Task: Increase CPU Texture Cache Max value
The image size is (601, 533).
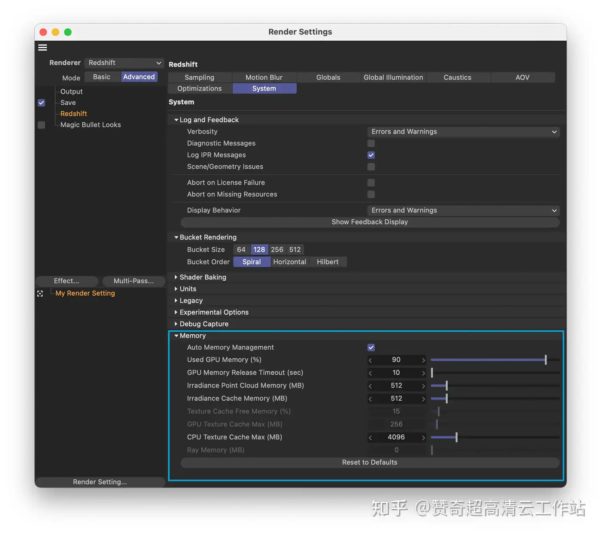Action: coord(423,437)
